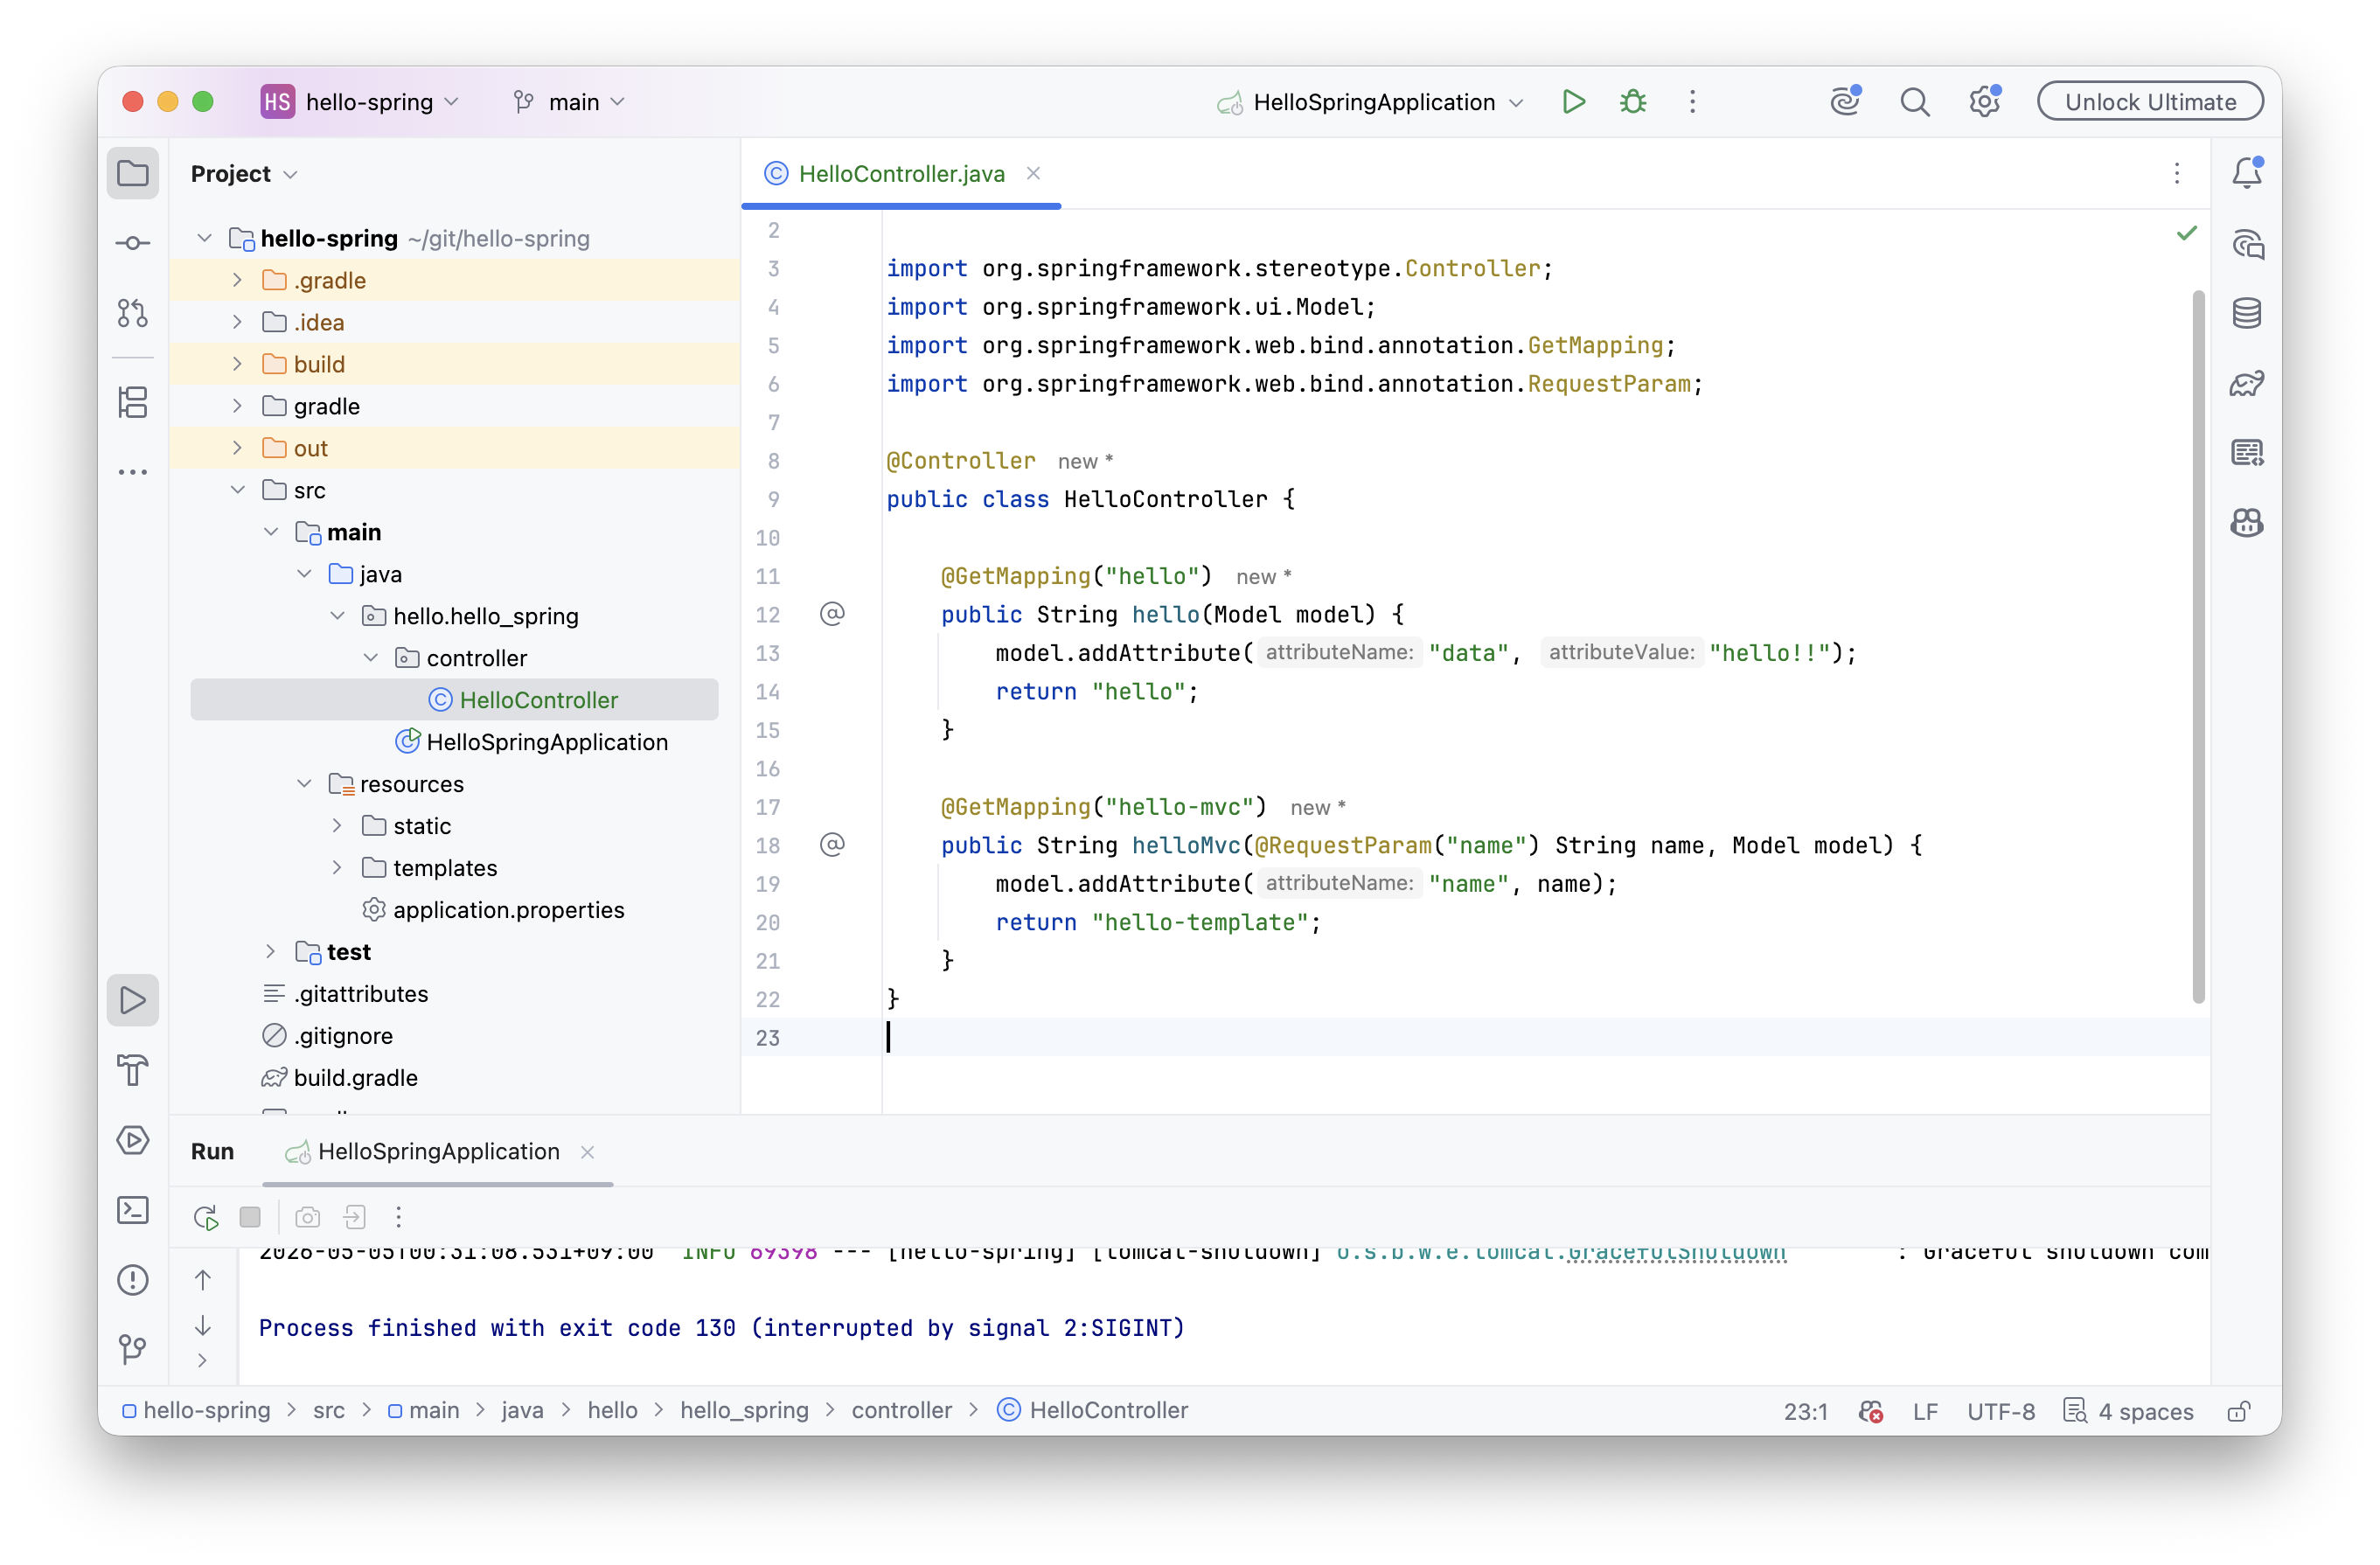
Task: Expand the .gradle folder
Action: pyautogui.click(x=237, y=280)
